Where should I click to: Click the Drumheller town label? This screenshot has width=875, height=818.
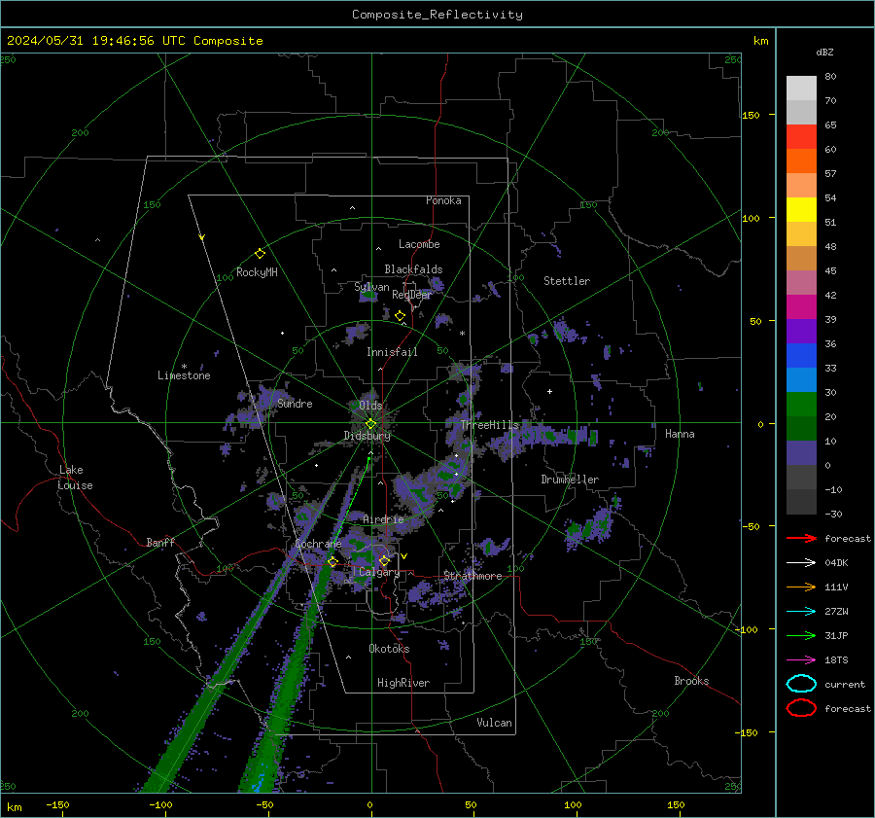570,480
